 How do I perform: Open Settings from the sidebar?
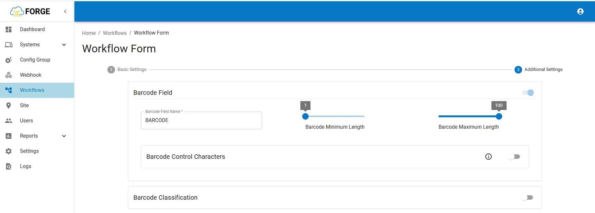pos(29,151)
